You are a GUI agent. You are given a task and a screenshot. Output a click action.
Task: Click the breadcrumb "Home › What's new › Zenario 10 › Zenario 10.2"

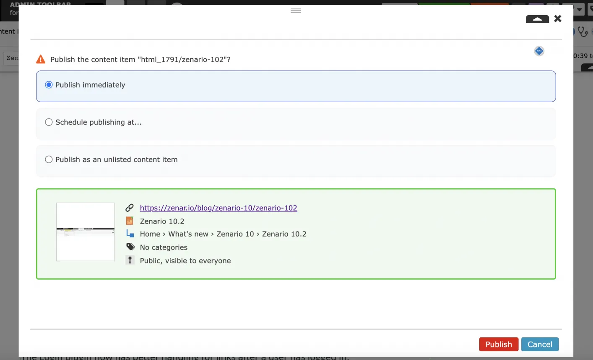point(223,234)
